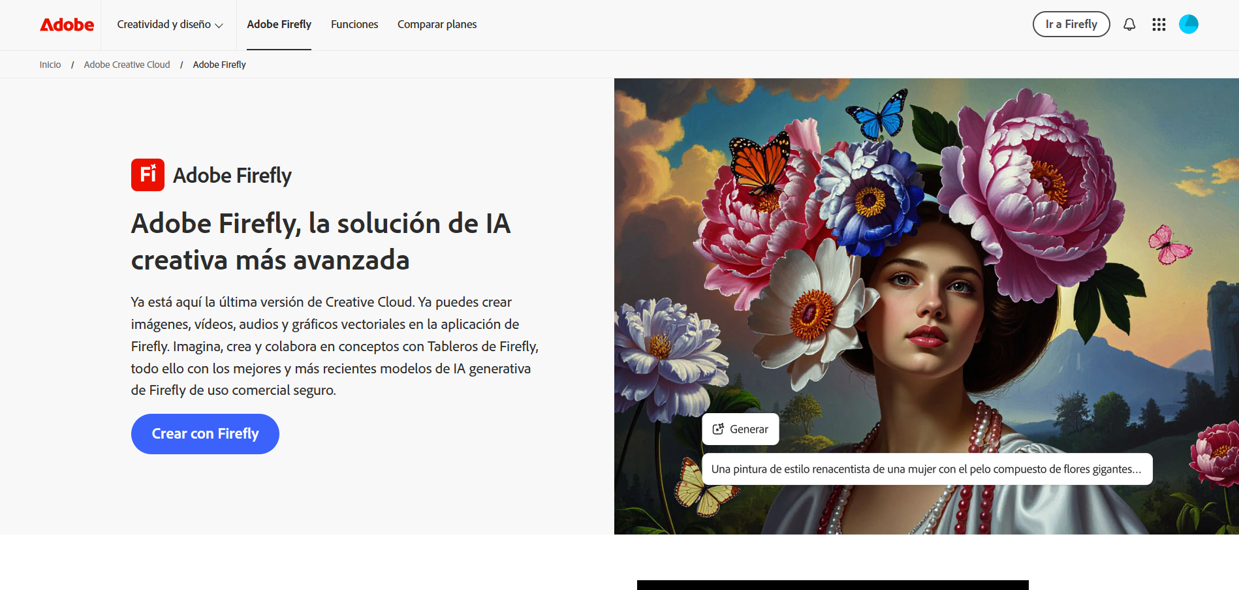Go to Comparar planes in the navigation
1239x590 pixels.
[437, 25]
